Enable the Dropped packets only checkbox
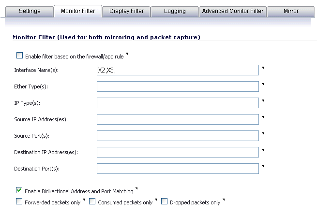This screenshot has width=317, height=215. tap(165, 202)
